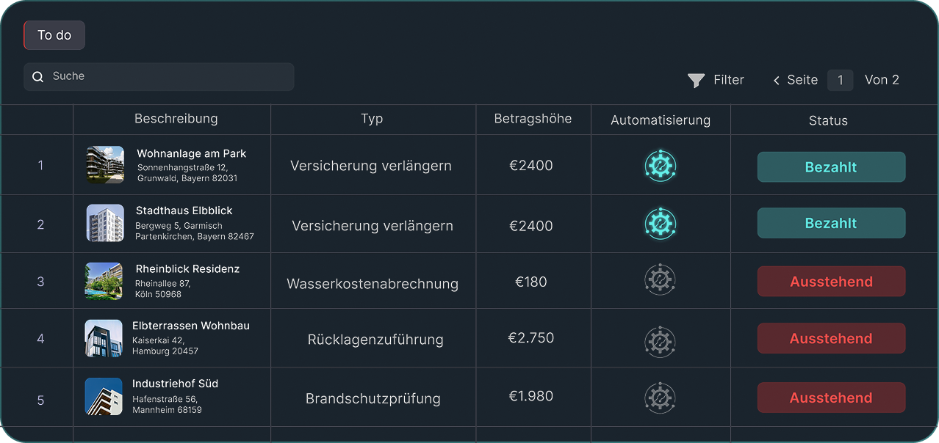This screenshot has height=443, width=939.
Task: Click the Ausstehend status for Rücklagenzuführung
Action: point(831,338)
